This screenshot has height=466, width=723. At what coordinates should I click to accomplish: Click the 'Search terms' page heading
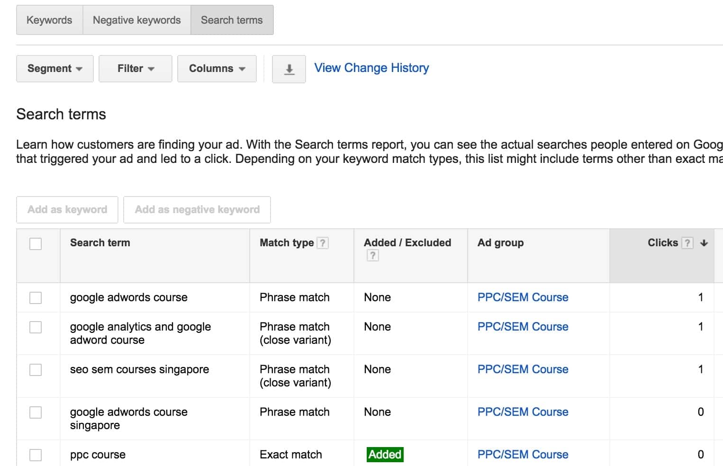pos(61,114)
